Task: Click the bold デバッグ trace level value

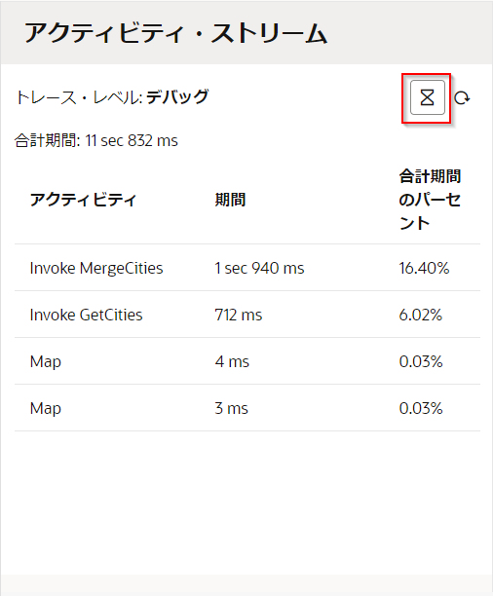Action: tap(177, 97)
